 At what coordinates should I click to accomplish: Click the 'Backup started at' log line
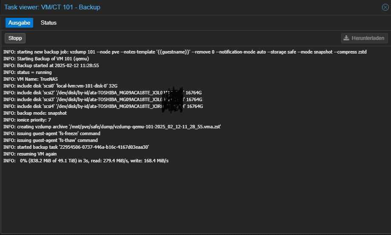[x=51, y=65]
